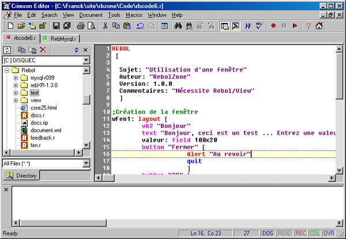Click the editor vertical scrollbar thumb
Viewport: 346px width, 239px height.
click(339, 75)
